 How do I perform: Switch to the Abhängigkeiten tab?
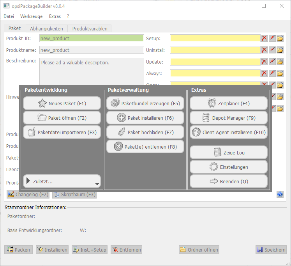coord(46,28)
